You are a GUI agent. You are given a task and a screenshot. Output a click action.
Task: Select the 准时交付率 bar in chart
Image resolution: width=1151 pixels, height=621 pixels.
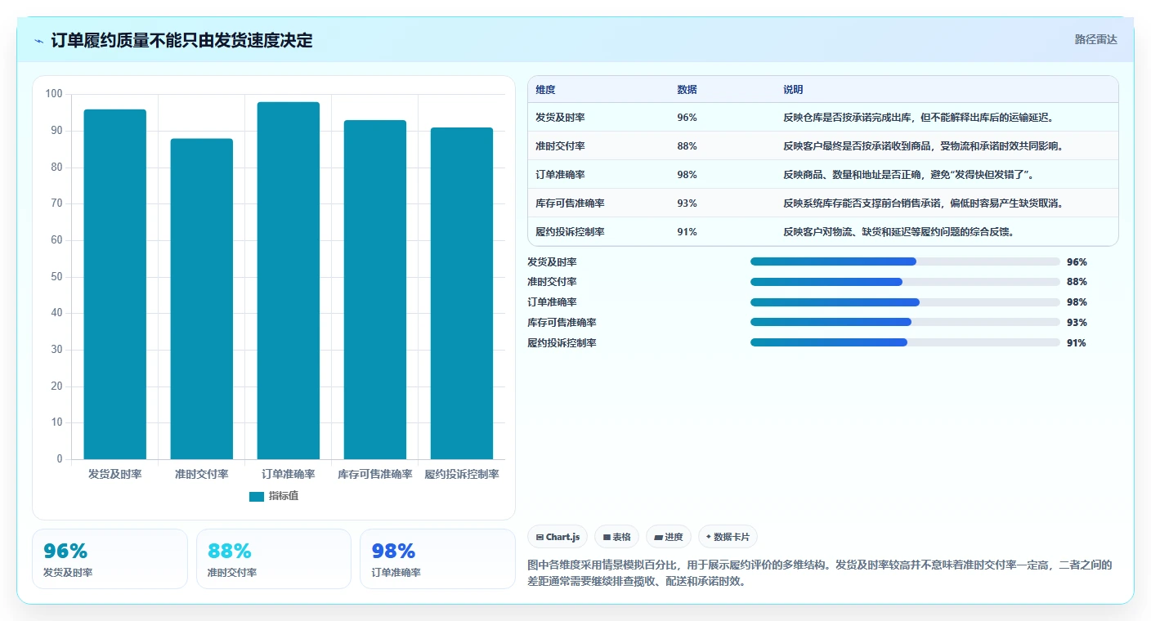pyautogui.click(x=202, y=299)
